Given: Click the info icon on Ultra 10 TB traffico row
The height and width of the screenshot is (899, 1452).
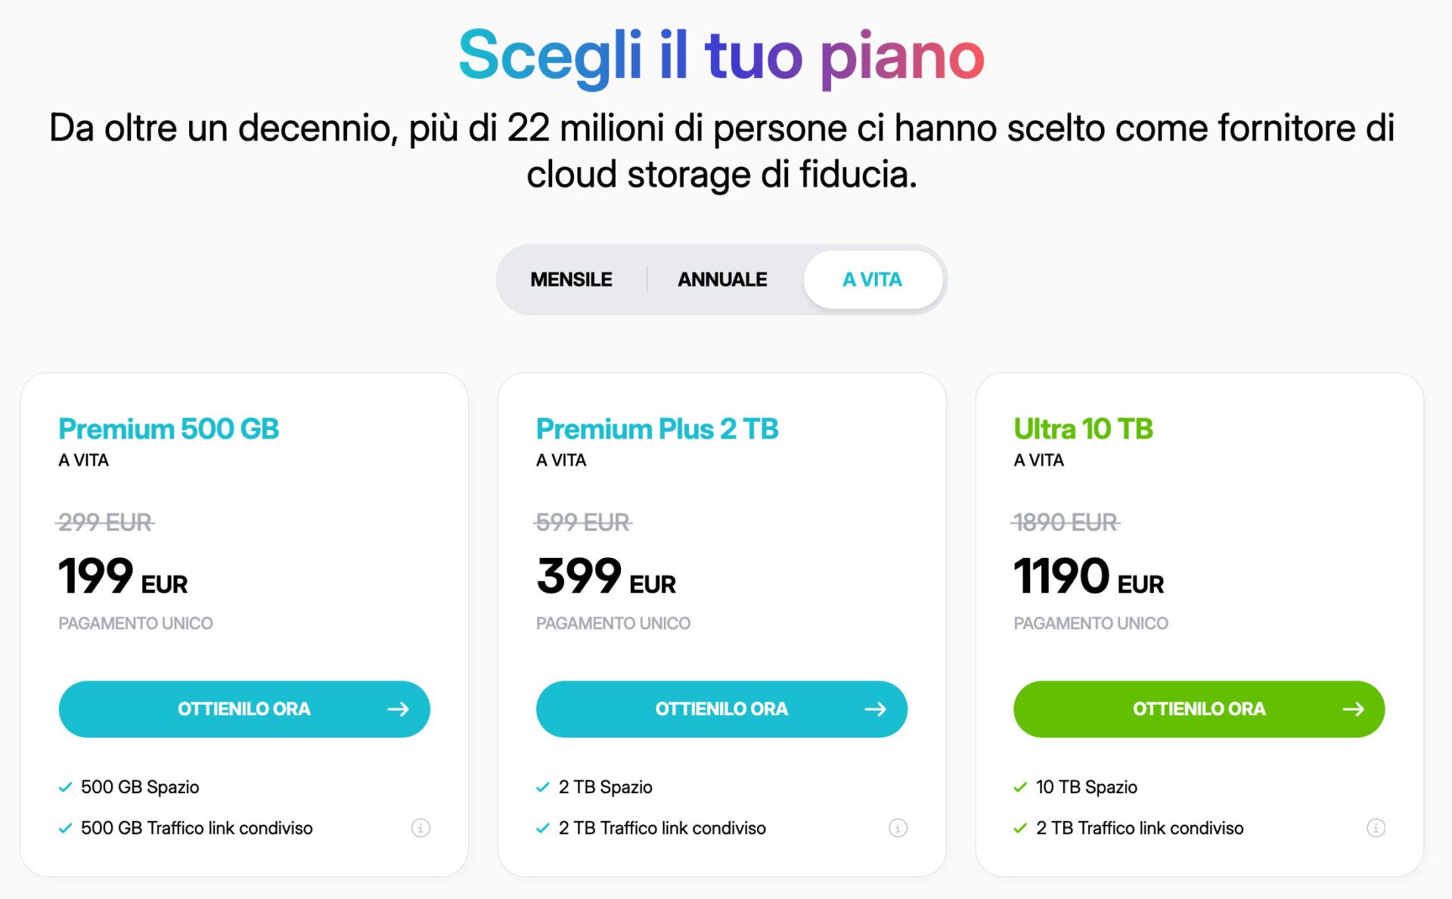Looking at the screenshot, I should coord(1376,828).
